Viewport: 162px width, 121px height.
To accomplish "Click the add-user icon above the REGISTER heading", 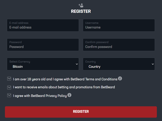I will (81, 5).
